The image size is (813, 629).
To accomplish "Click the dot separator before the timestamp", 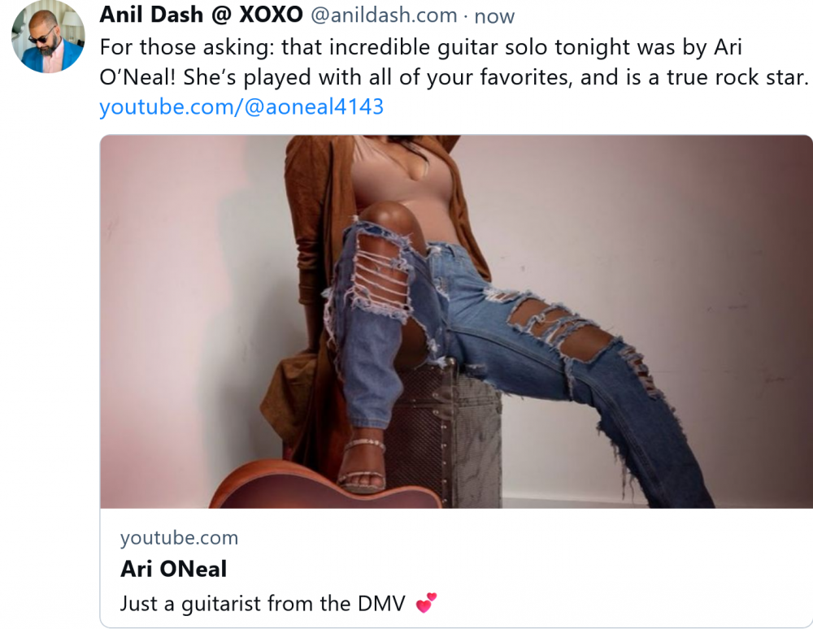I will 465,16.
